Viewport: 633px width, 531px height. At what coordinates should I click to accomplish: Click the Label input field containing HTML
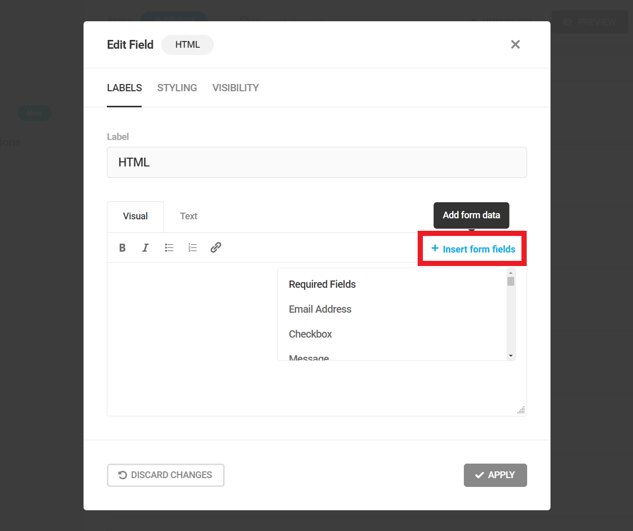point(317,162)
